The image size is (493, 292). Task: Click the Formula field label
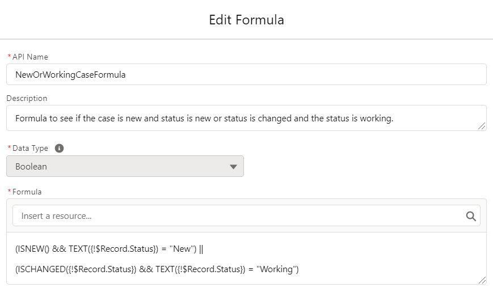27,192
